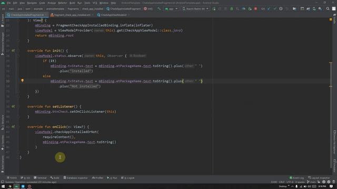Open the Run tool window

point(112,178)
